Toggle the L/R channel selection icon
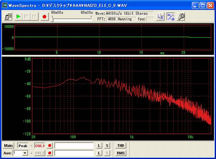This screenshot has width=216, height=159. pyautogui.click(x=161, y=17)
